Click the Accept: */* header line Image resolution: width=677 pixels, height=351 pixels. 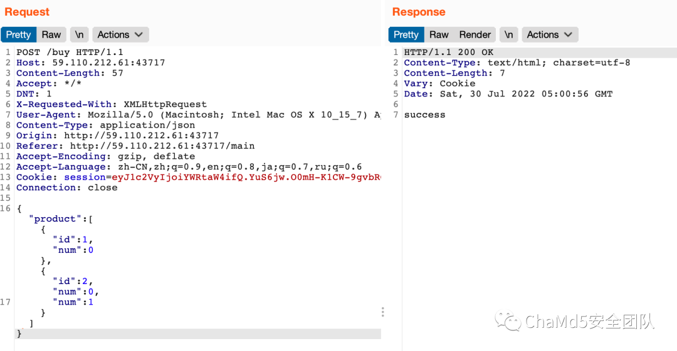[49, 83]
